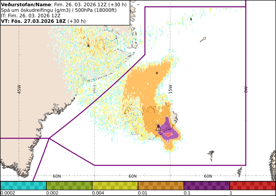
Task: Click the '0W' longitude label
Action: tap(246, 90)
